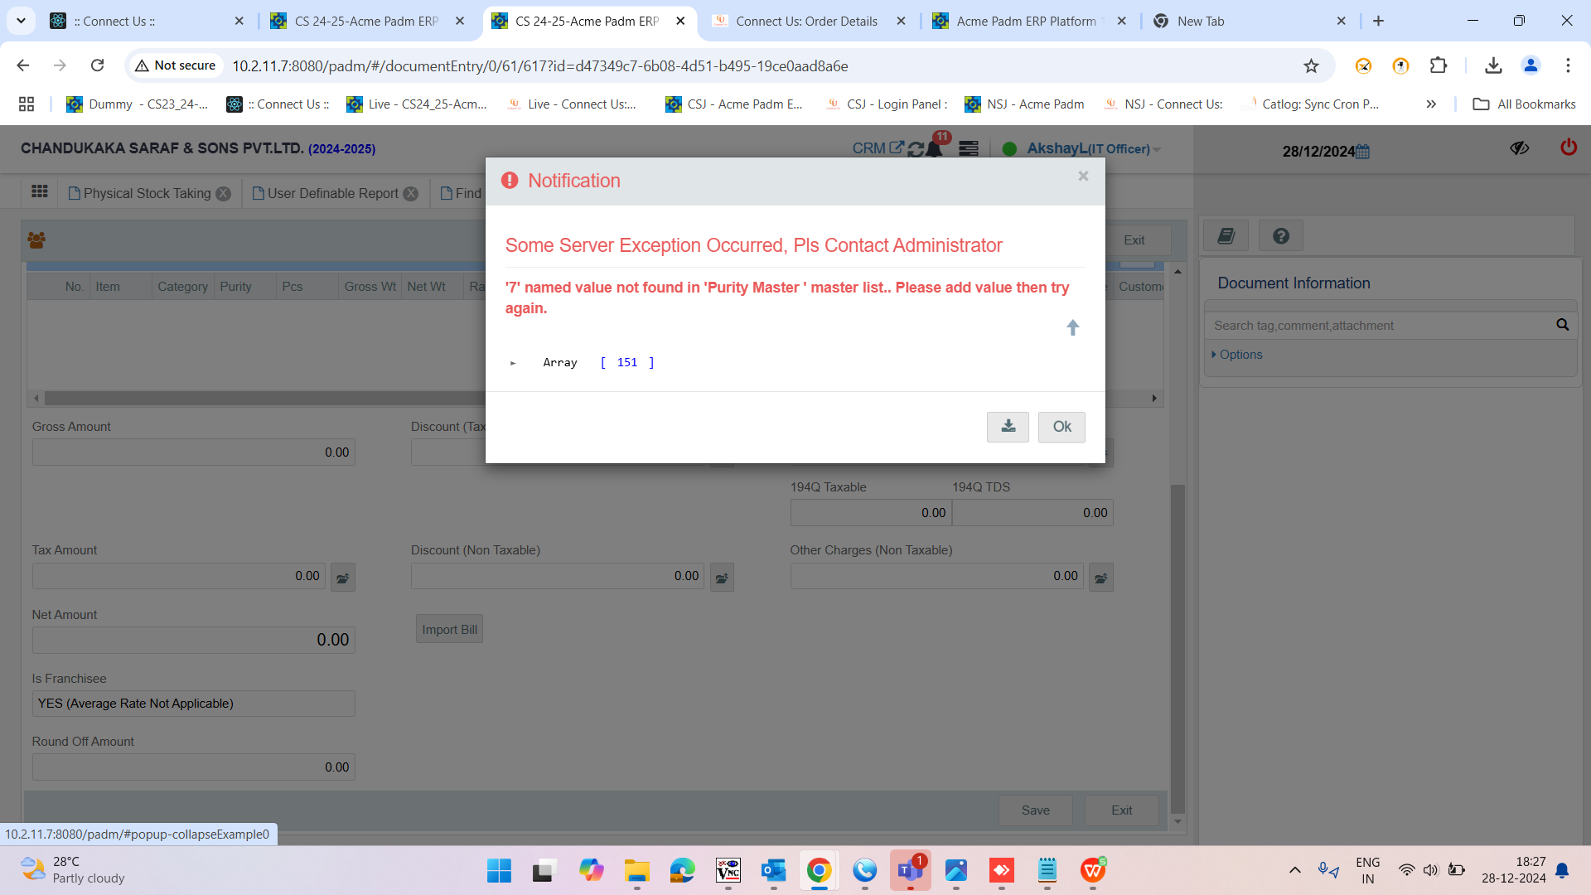
Task: Download the error log from the notification
Action: tap(1008, 427)
